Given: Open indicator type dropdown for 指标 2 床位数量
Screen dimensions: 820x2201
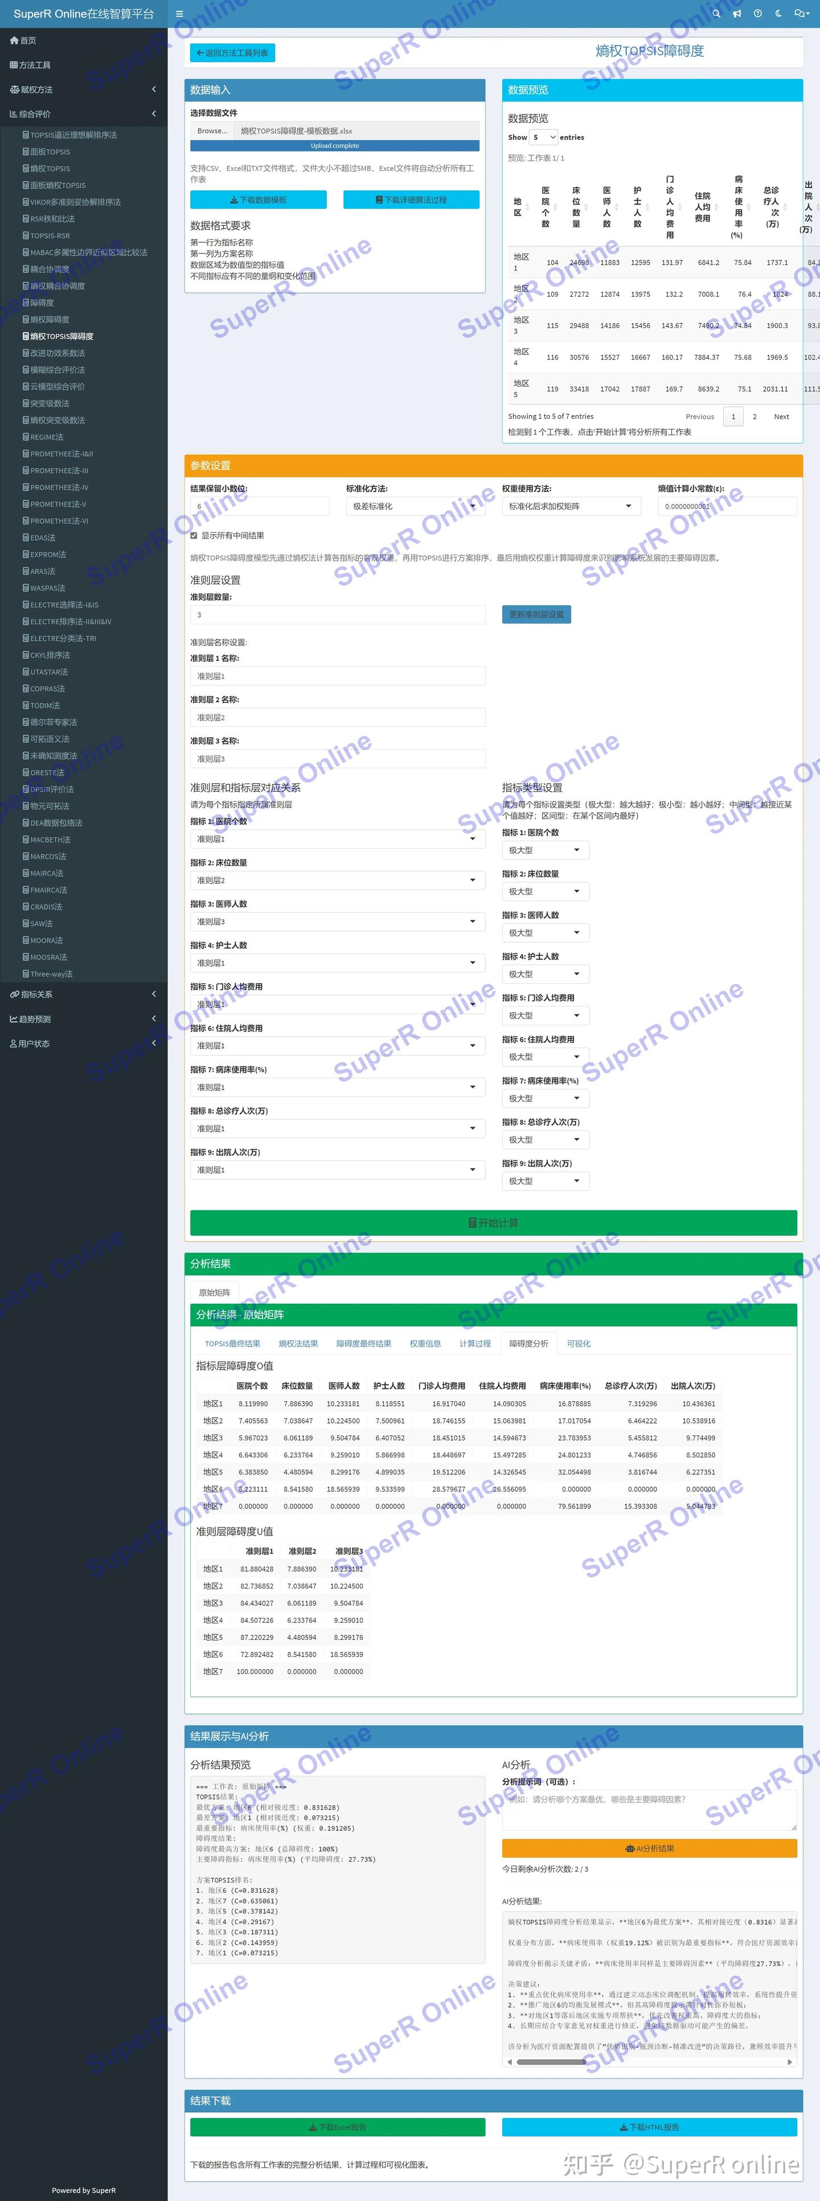Looking at the screenshot, I should 546,892.
